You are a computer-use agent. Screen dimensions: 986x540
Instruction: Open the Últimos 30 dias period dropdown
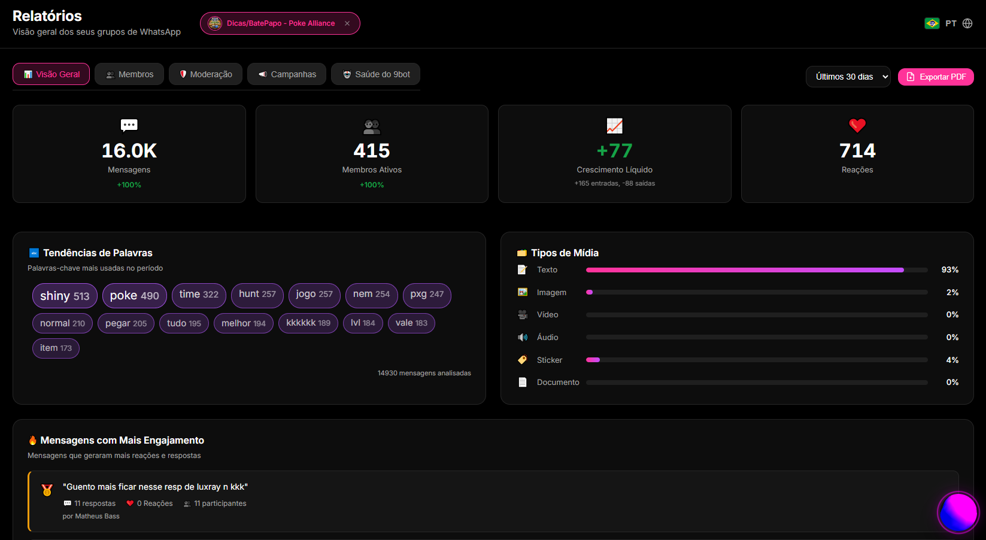(x=848, y=77)
